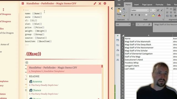Apply red font color with the A icon
This screenshot has height=99, width=177.
point(159,15)
